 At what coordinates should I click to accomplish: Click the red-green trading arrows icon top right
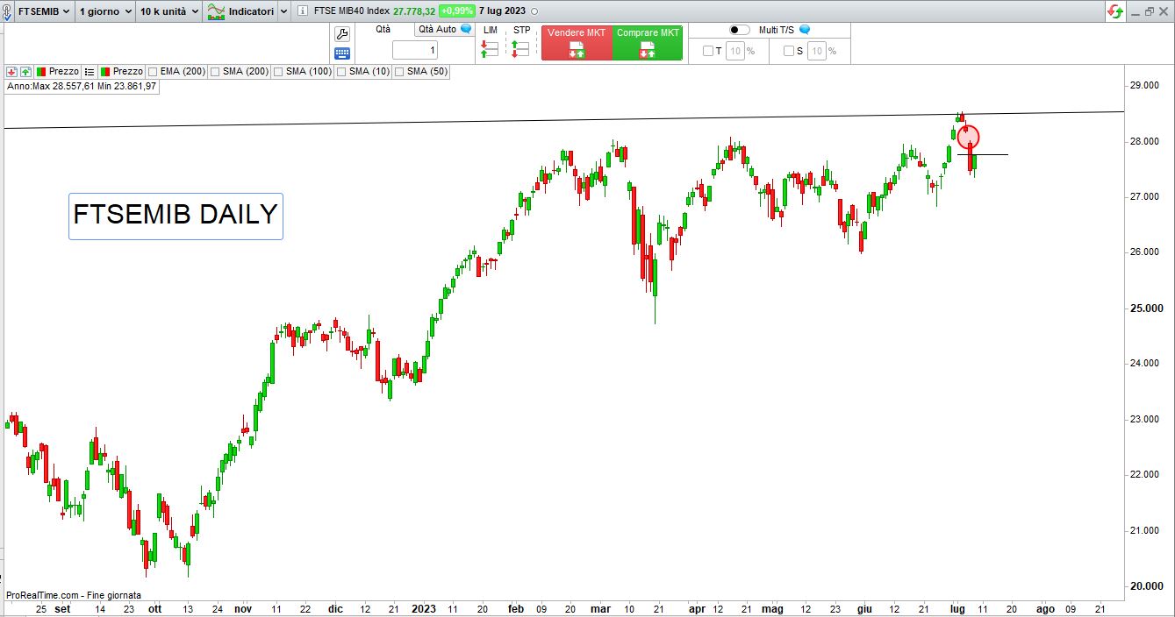tap(1114, 11)
